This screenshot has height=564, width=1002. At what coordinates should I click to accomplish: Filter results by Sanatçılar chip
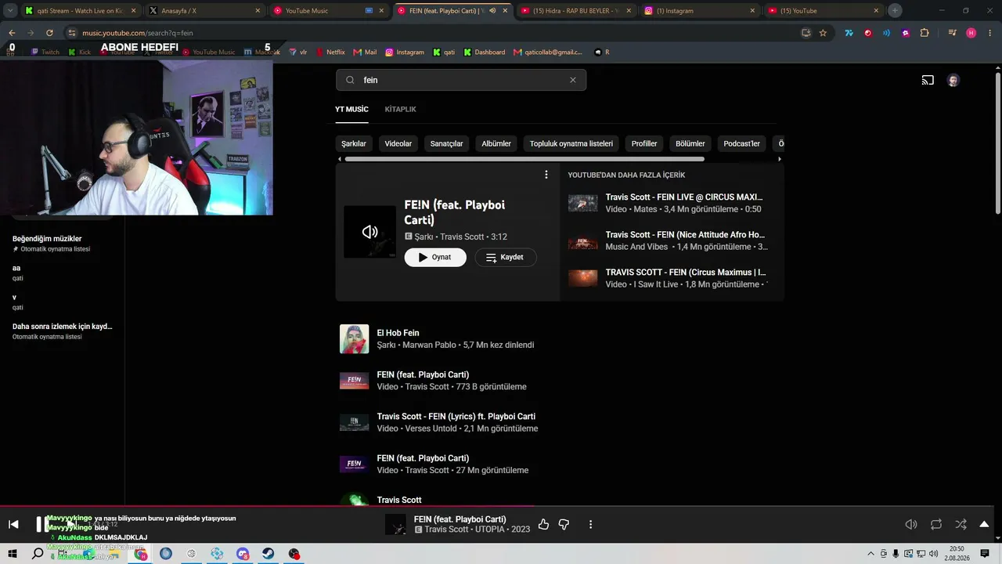click(446, 143)
